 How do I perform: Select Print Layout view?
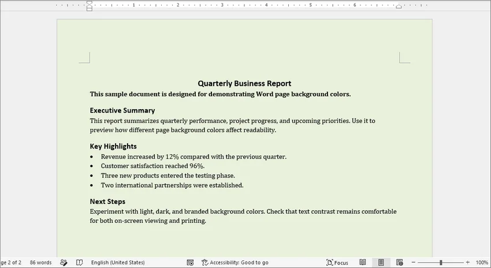381,262
